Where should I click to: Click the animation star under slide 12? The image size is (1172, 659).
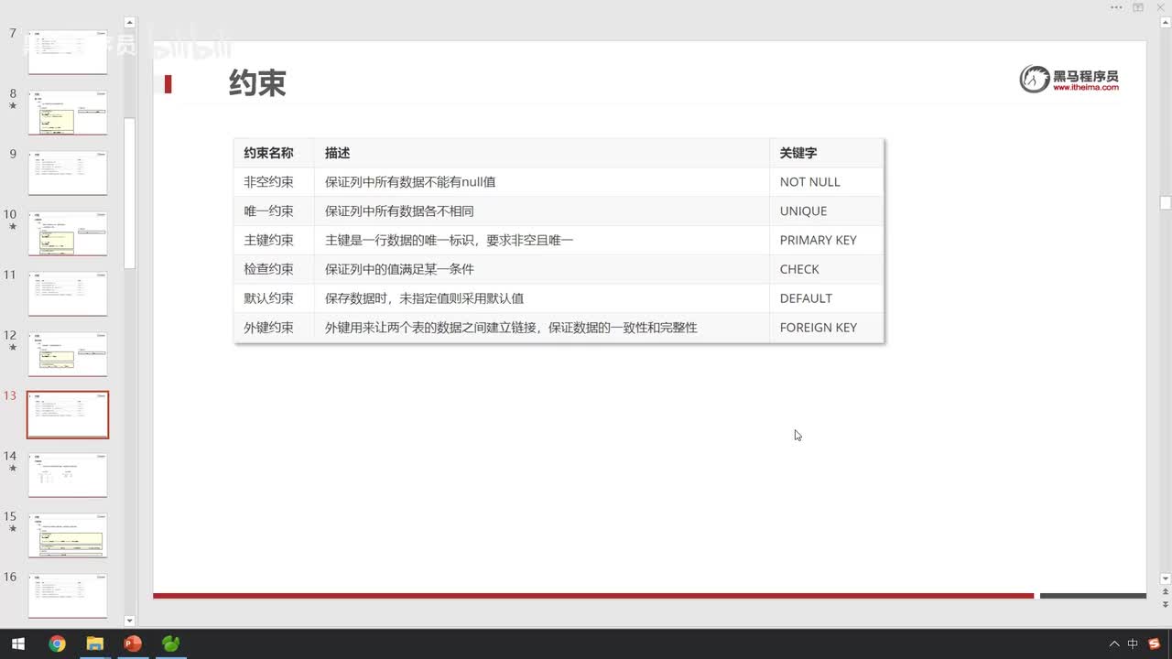[13, 348]
